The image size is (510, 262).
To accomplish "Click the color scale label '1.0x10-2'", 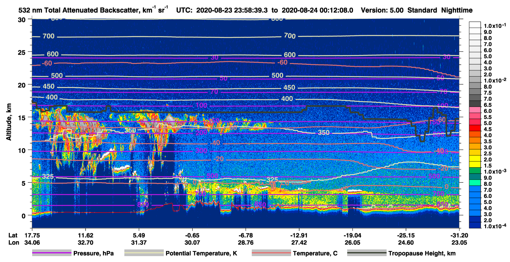I will click(x=495, y=81).
